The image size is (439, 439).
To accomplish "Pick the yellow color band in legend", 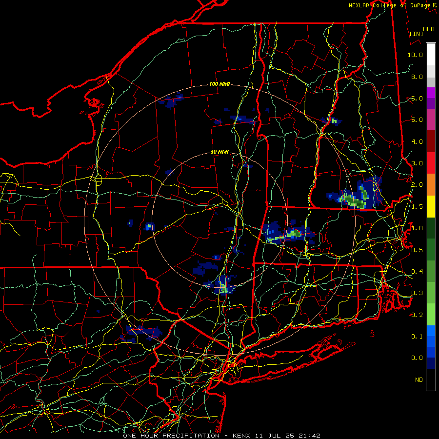I will click(x=431, y=206).
